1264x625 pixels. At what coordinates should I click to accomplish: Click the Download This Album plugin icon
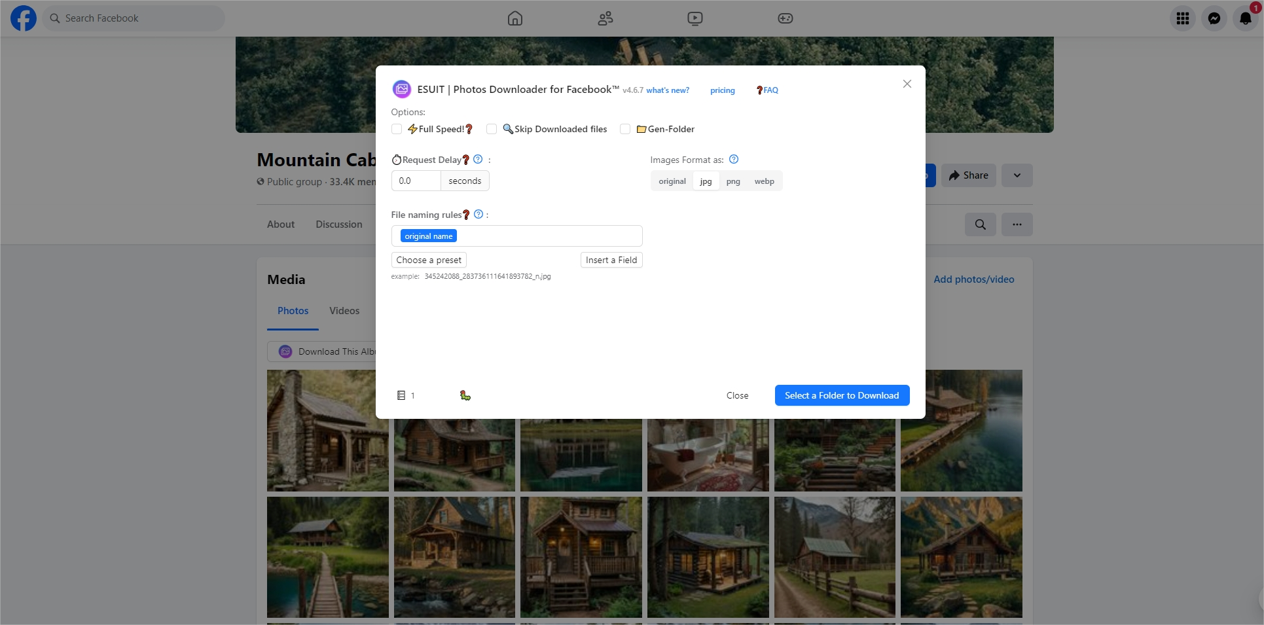point(285,351)
